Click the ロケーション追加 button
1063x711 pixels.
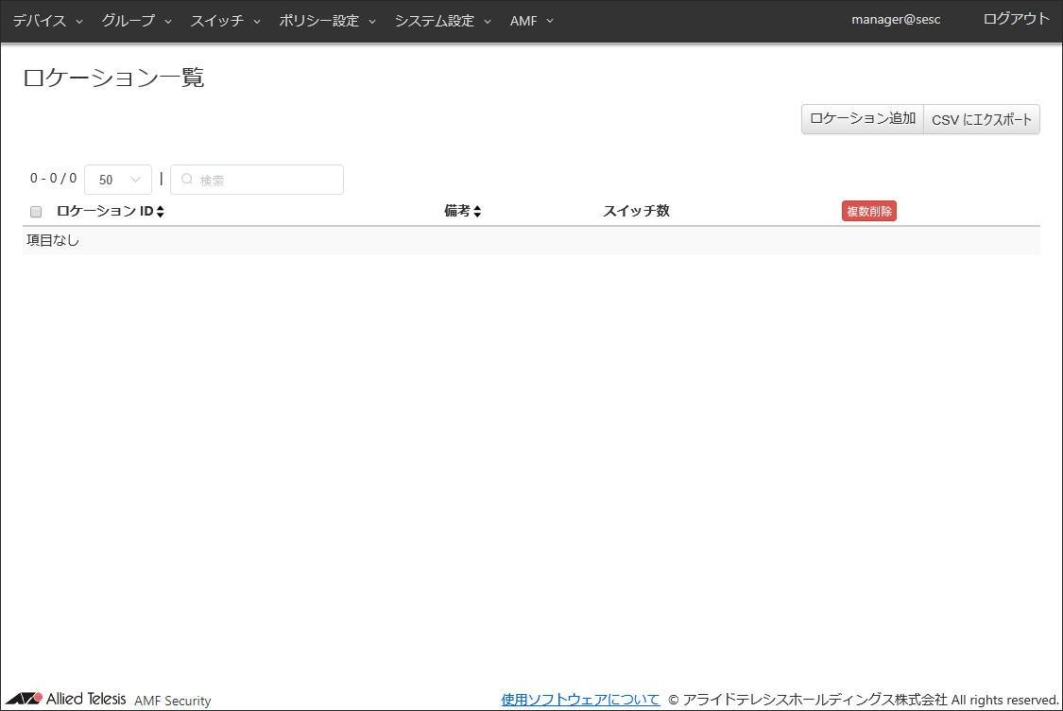pos(862,119)
